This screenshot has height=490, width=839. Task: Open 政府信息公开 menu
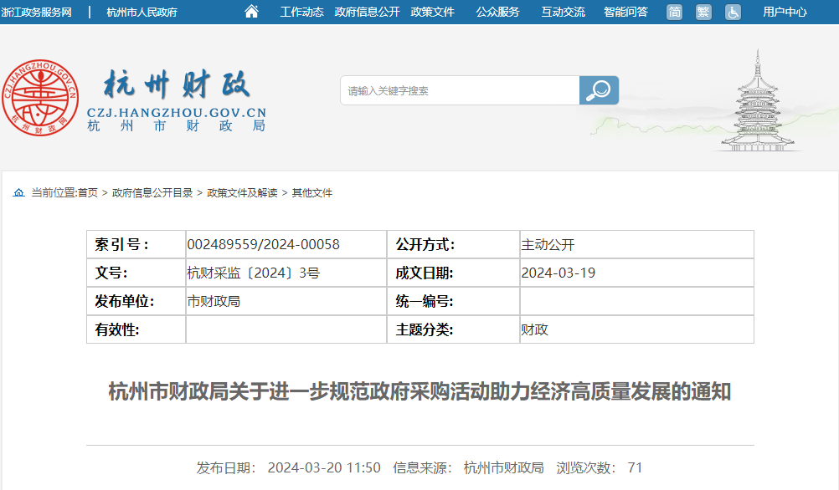point(367,12)
